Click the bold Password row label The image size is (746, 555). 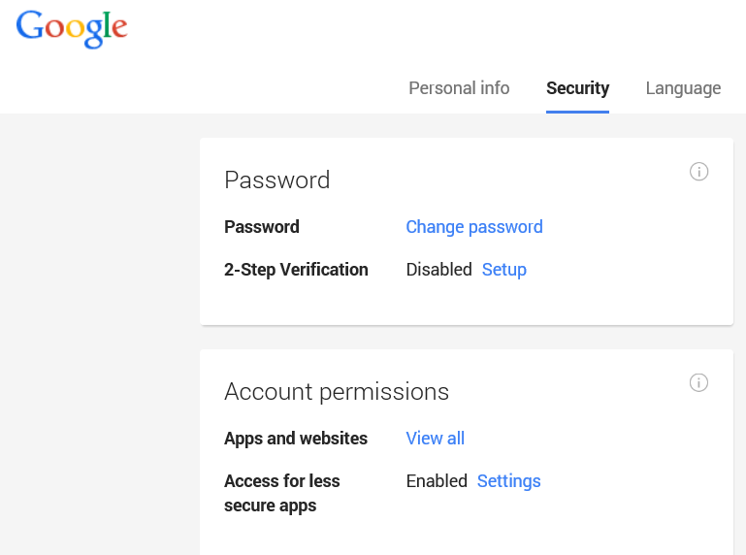(261, 227)
